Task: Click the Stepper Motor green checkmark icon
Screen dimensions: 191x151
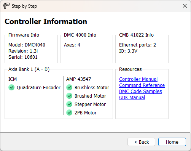Action: coord(69,104)
